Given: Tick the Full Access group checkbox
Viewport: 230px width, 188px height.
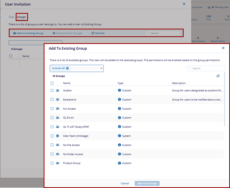Looking at the screenshot, I should [52, 109].
